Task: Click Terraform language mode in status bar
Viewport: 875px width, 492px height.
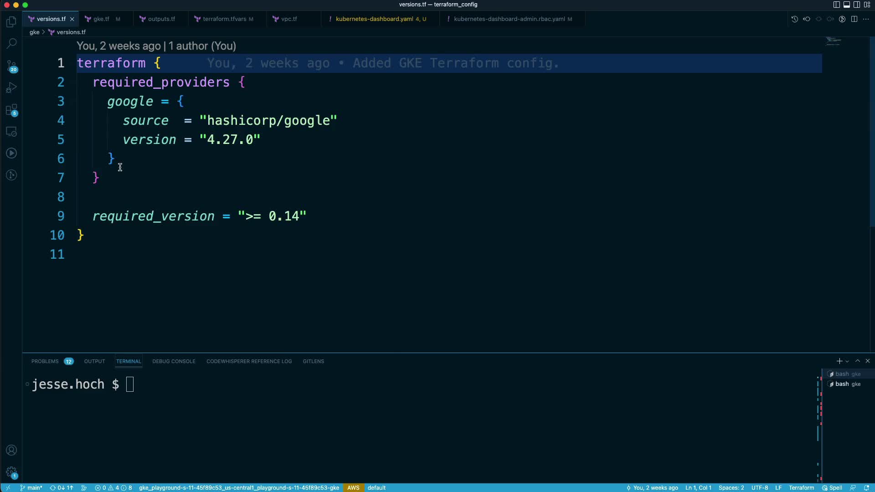Action: [x=801, y=487]
